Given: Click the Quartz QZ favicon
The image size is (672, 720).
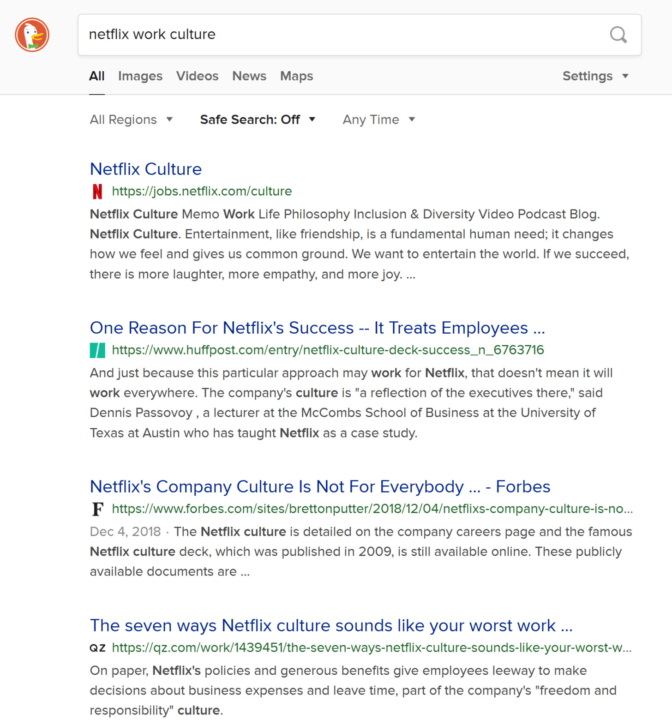Looking at the screenshot, I should pos(97,648).
